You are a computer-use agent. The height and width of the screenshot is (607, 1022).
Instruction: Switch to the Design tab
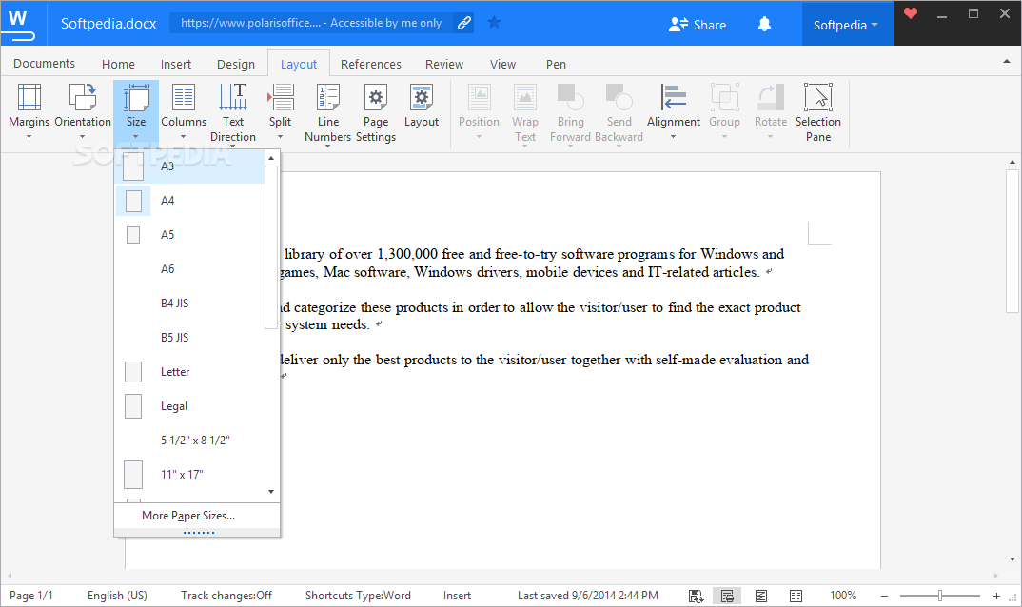pos(236,64)
